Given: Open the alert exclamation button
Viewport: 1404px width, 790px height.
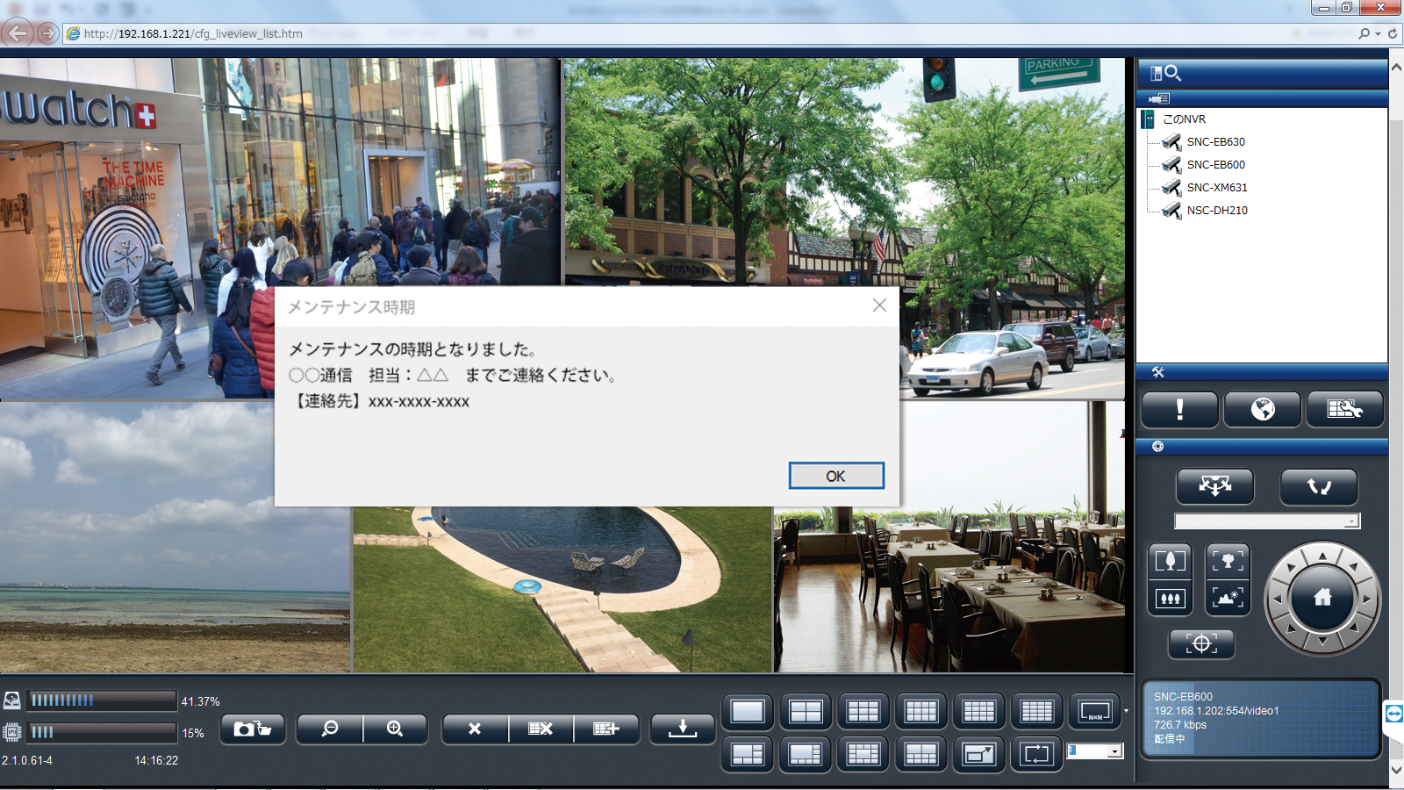Looking at the screenshot, I should pyautogui.click(x=1179, y=409).
